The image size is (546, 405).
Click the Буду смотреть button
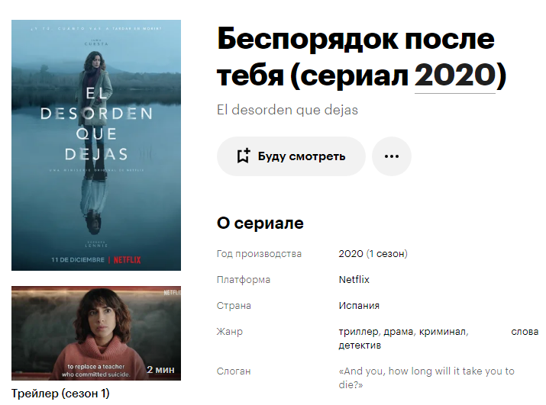click(291, 156)
